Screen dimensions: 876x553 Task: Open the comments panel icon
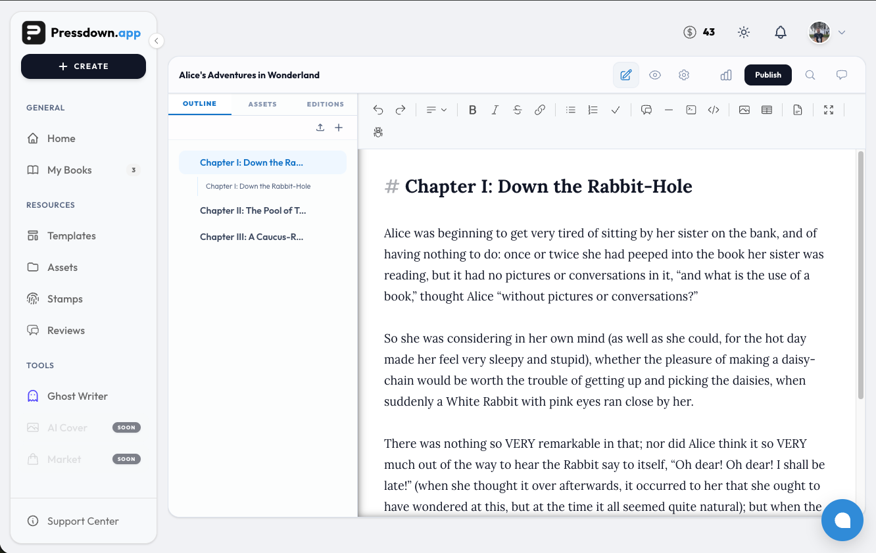tap(841, 75)
